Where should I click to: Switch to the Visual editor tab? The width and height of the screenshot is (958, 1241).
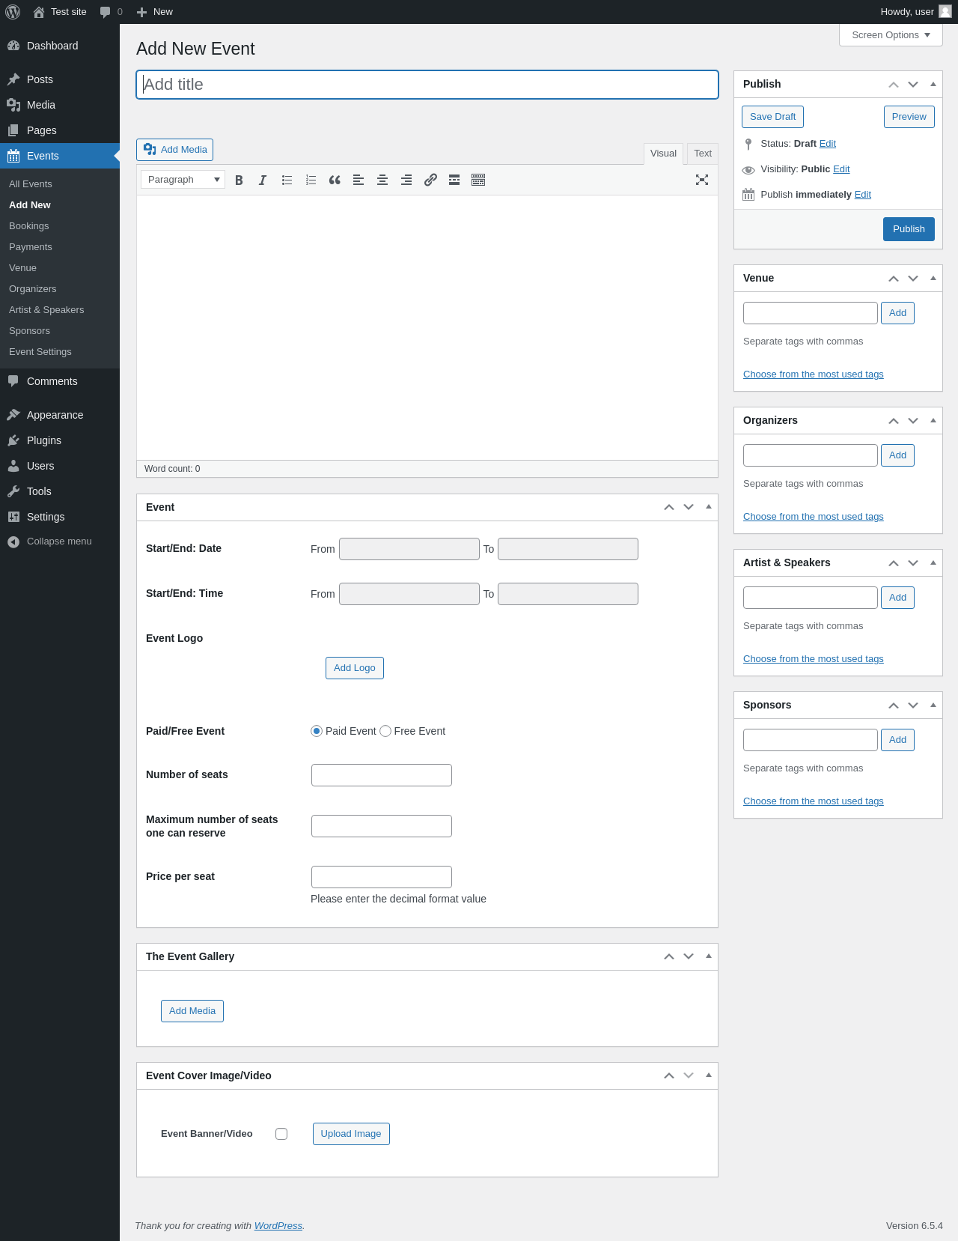(x=663, y=154)
